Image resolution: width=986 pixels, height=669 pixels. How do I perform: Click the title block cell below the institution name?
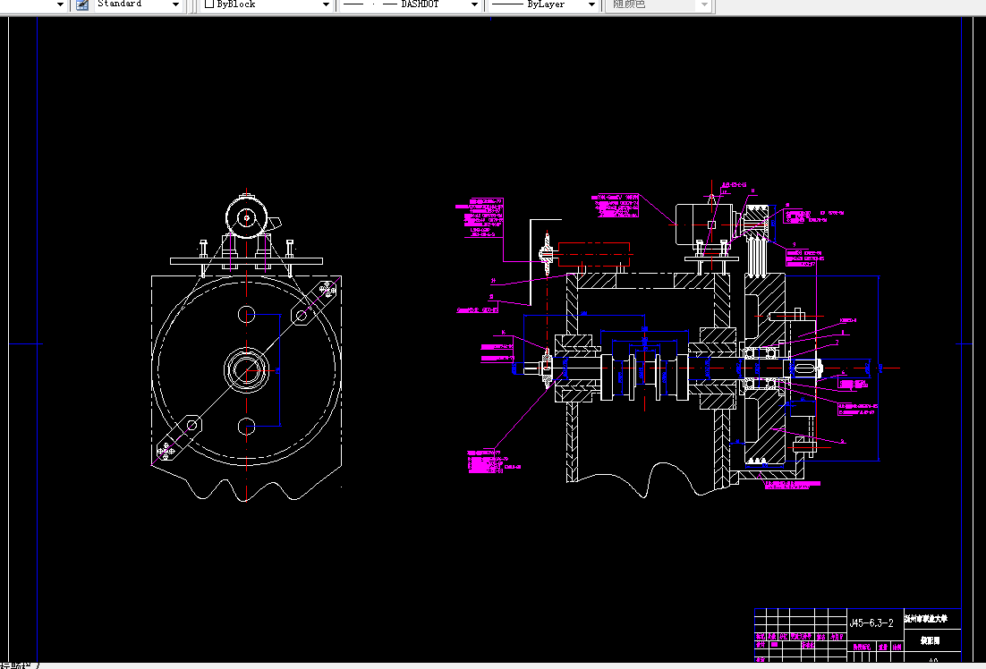tap(932, 640)
